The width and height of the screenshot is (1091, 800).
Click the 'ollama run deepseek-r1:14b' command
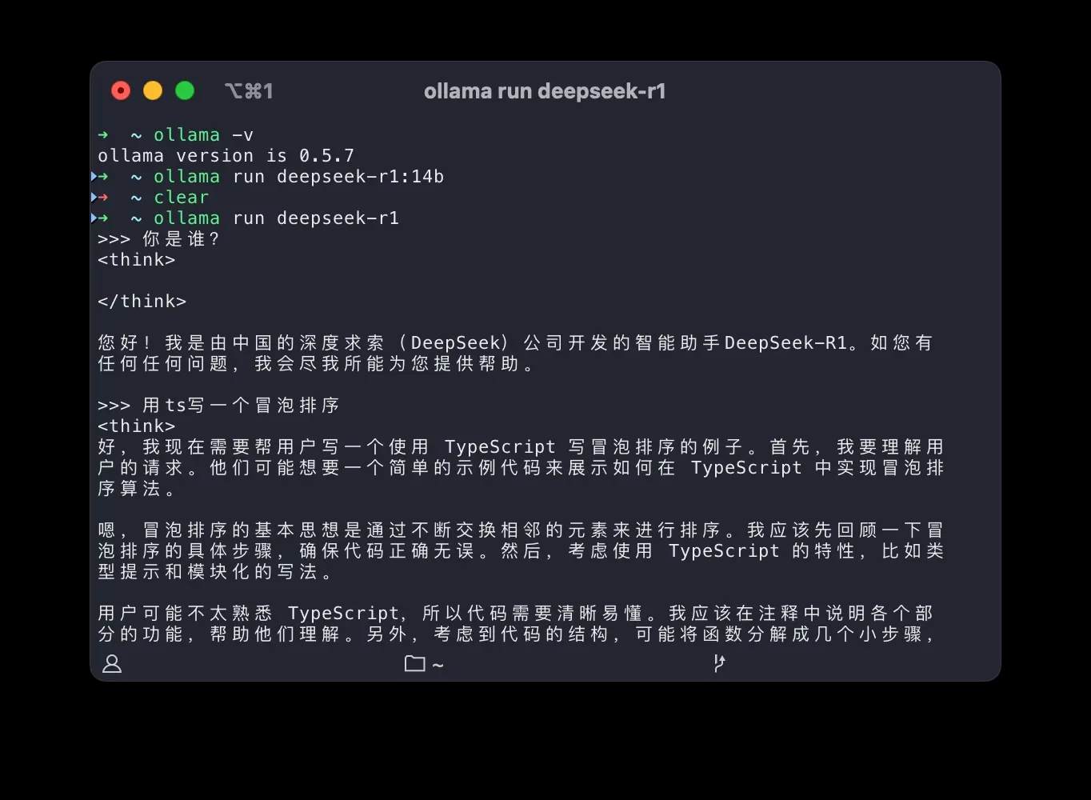298,176
